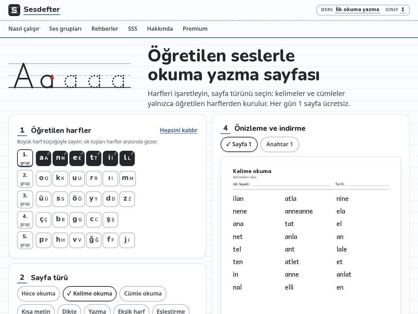The image size is (418, 314).
Task: Toggle the whole 1. grup button
Action: (x=25, y=158)
